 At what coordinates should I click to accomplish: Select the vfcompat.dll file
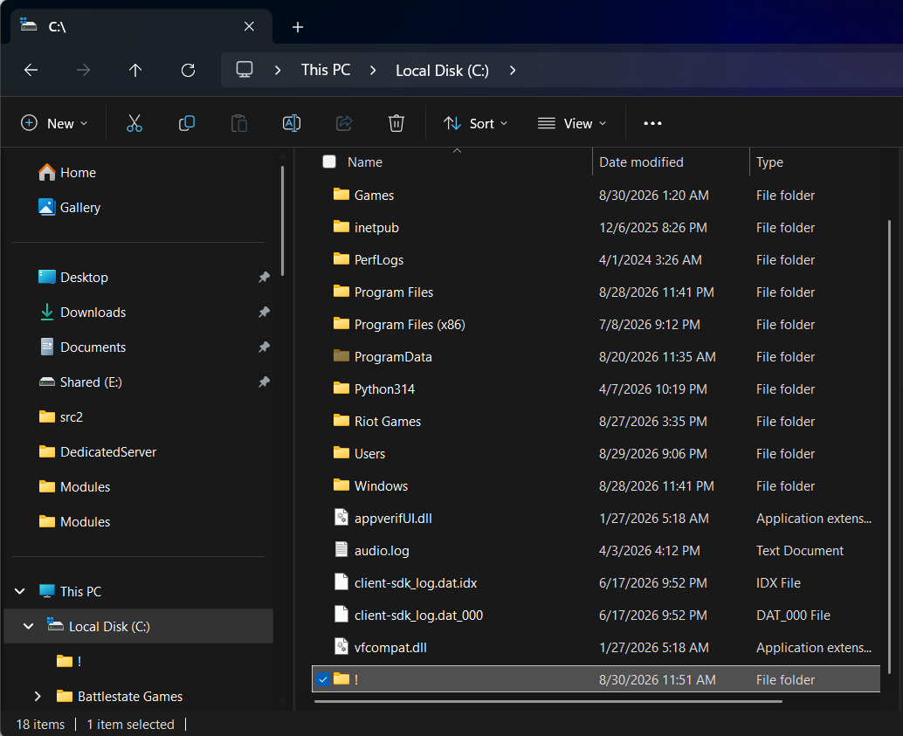(596, 647)
